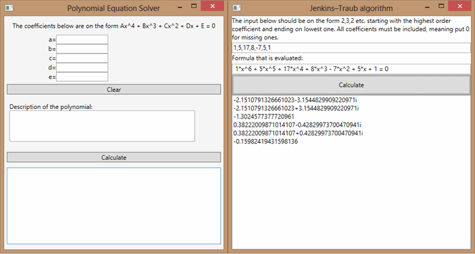Viewport: 475px width, 254px height.
Task: Click Calculate in the Jenkins–Traub algorithm window
Action: [351, 85]
